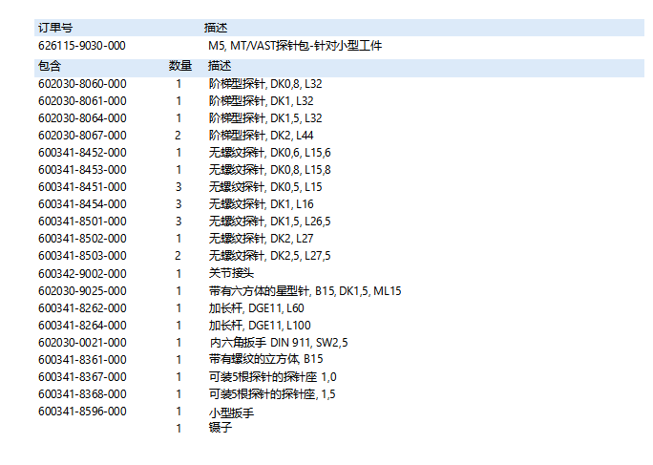
Task: Click quantity 1 in the 镊子 row
Action: (179, 428)
